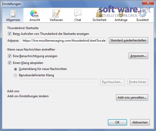Open Add-ons verwalten manager
Image resolution: width=156 pixels, height=131 pixels.
click(132, 97)
